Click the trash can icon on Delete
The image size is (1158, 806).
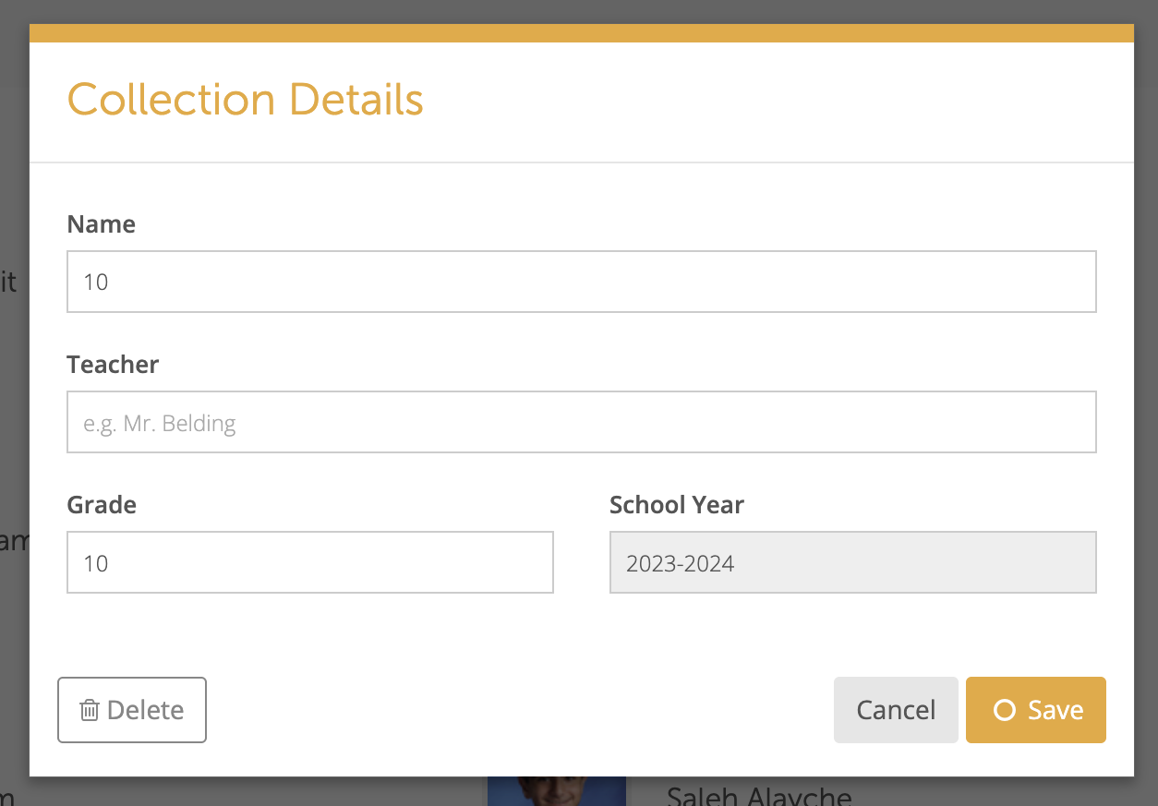click(90, 710)
